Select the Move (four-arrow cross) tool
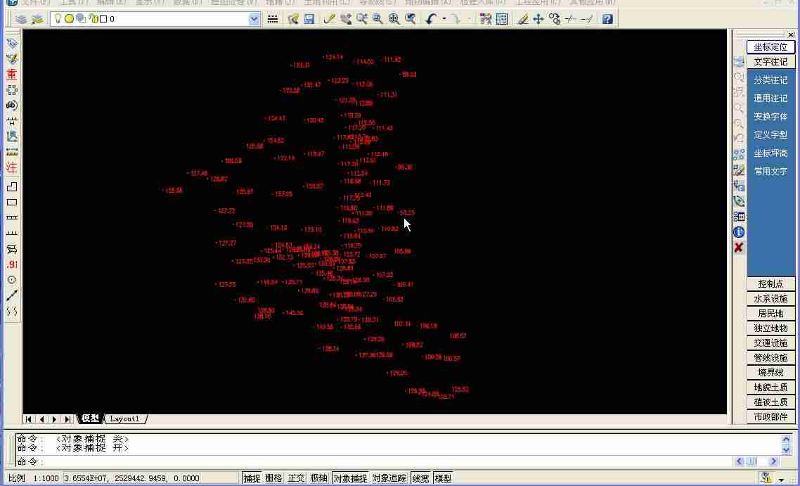 pyautogui.click(x=538, y=19)
